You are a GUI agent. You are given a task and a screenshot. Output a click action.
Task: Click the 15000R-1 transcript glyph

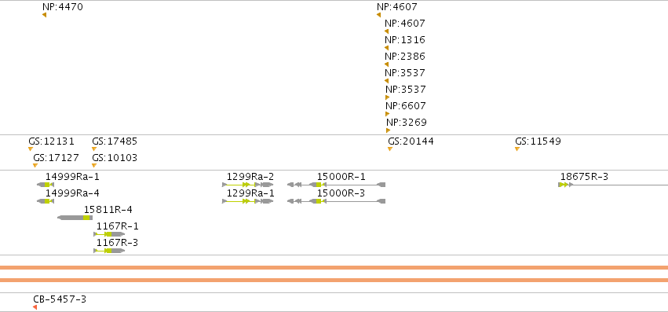pyautogui.click(x=337, y=185)
